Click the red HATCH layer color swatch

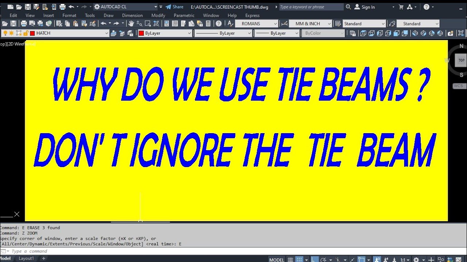click(32, 33)
